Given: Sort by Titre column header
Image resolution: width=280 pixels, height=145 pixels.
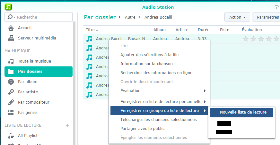Looking at the screenshot, I should [x=90, y=30].
